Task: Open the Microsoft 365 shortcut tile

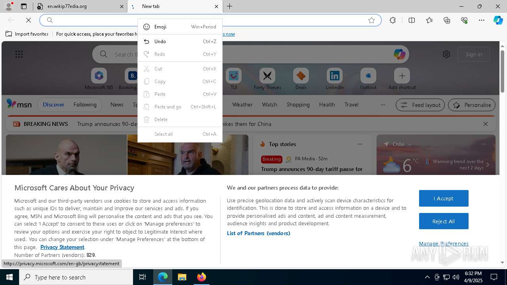Action: (99, 79)
